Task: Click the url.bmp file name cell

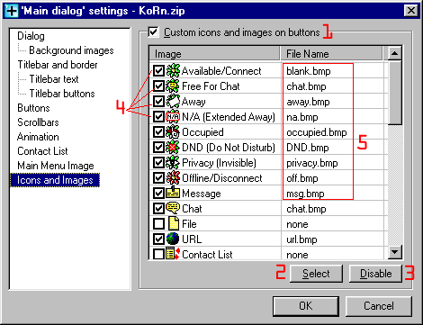Action: (332, 239)
